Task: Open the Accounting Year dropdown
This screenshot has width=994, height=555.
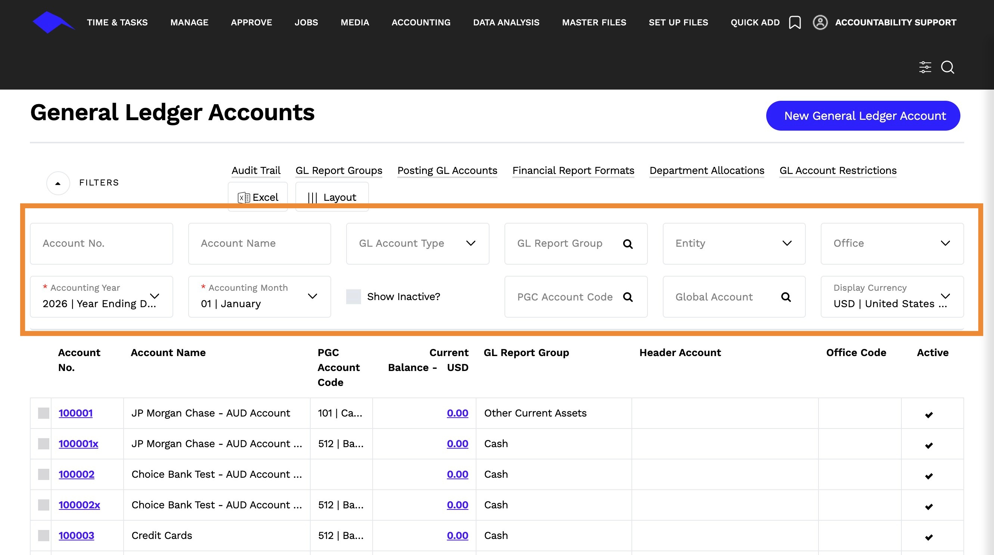Action: [102, 297]
